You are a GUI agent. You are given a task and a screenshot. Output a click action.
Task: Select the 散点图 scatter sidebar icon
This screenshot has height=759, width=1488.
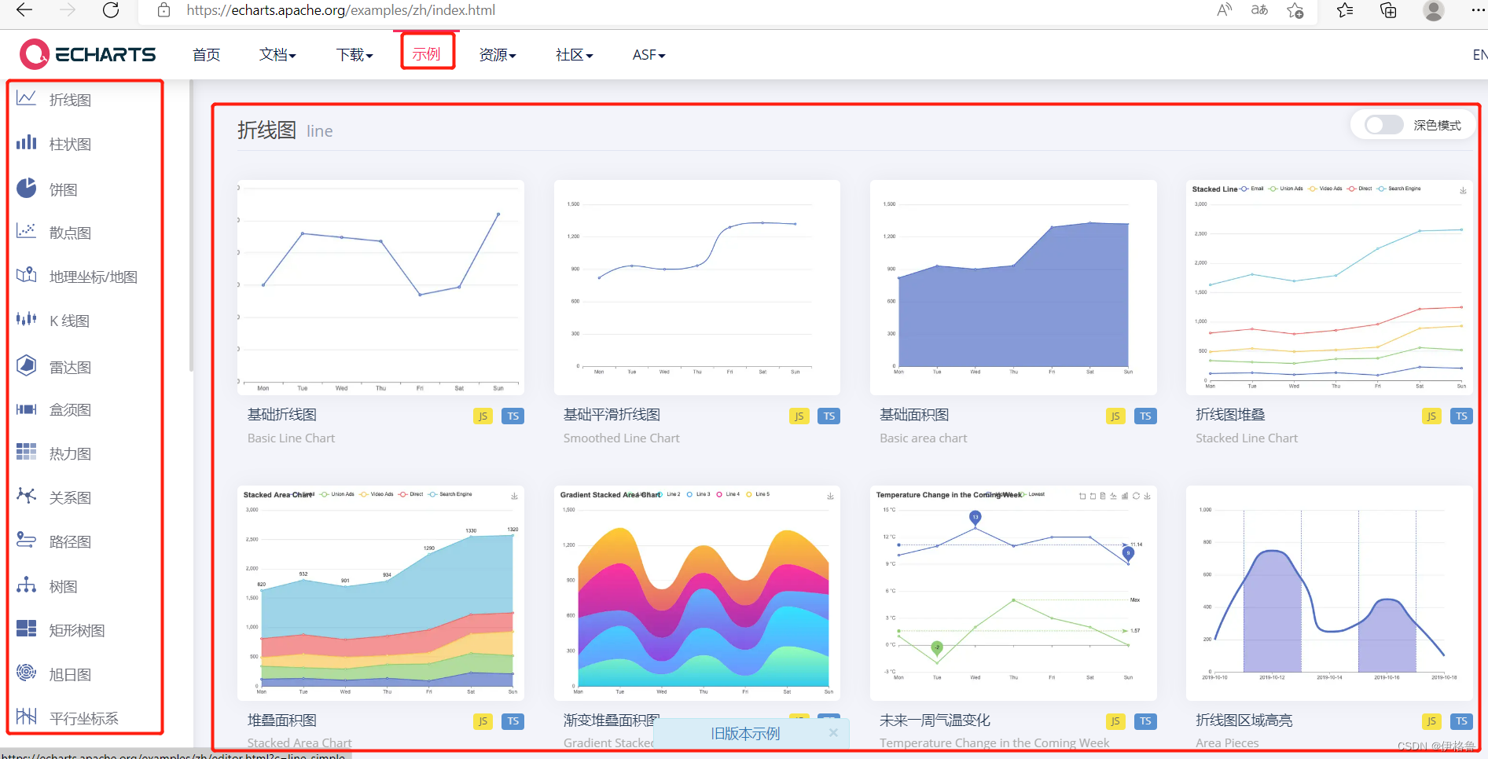coord(27,232)
